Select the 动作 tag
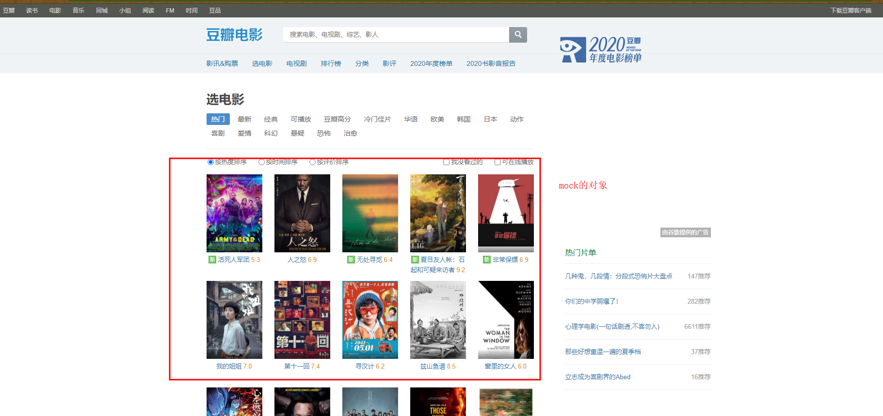The width and height of the screenshot is (883, 416). pyautogui.click(x=517, y=119)
